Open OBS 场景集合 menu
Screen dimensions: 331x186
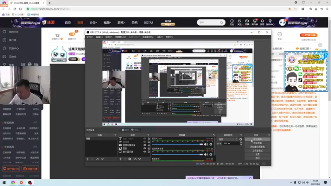(148, 37)
